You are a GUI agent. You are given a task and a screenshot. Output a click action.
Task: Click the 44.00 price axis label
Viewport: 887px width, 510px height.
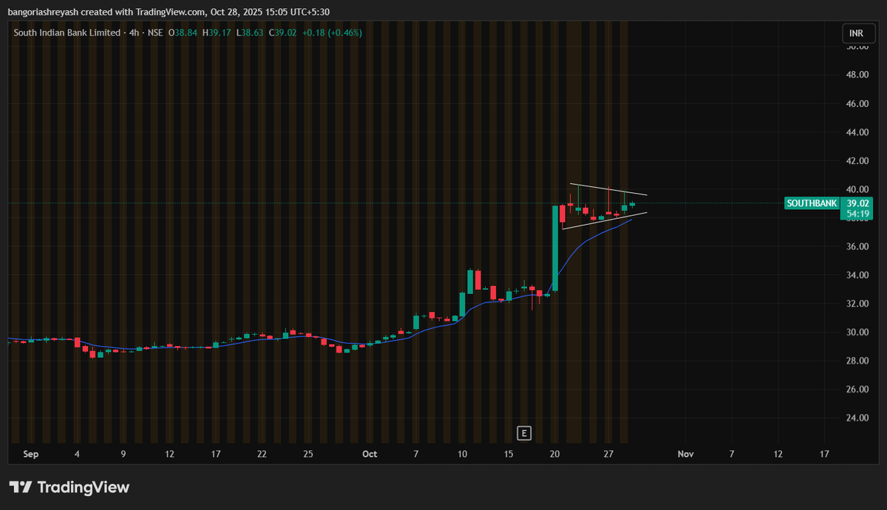(857, 132)
